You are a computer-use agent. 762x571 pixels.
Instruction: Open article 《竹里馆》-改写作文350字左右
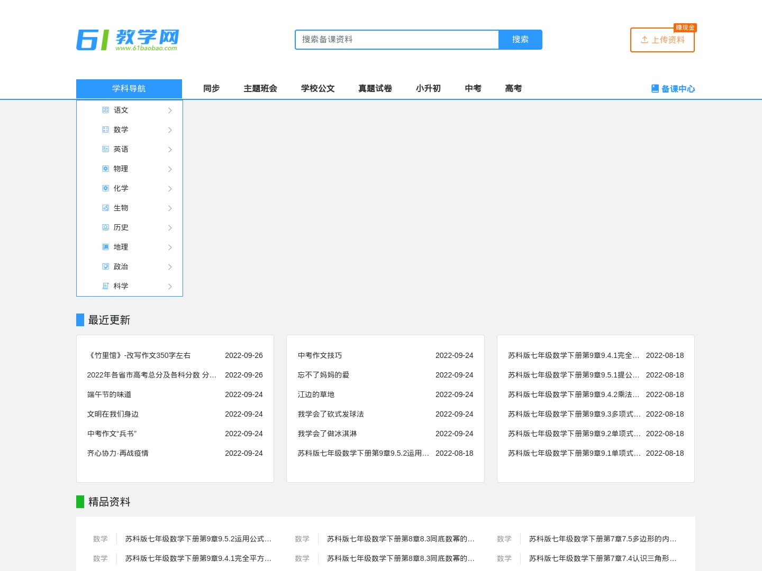point(139,355)
